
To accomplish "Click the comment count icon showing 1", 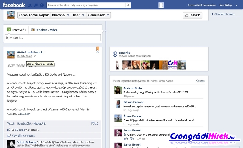I will click(x=132, y=138).
